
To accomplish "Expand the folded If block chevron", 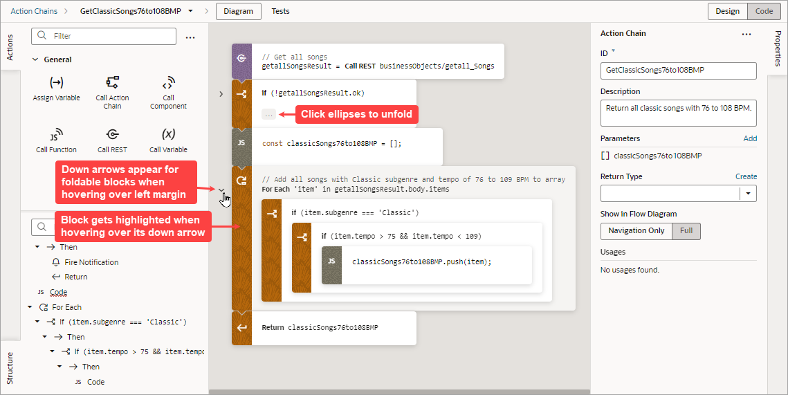I will [221, 94].
